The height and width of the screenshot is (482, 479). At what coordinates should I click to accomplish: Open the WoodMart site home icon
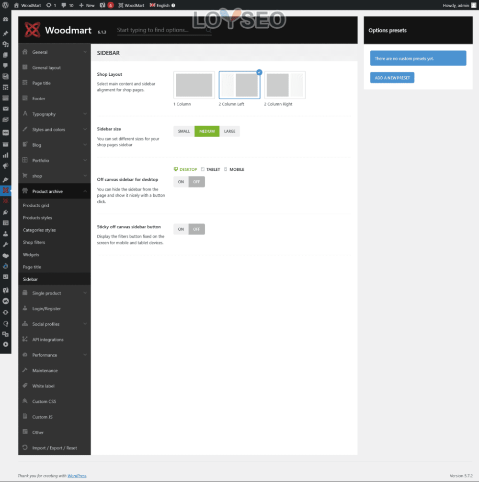tap(16, 5)
